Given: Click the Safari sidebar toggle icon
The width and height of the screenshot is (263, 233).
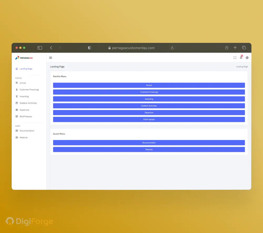Looking at the screenshot, I should [x=40, y=48].
